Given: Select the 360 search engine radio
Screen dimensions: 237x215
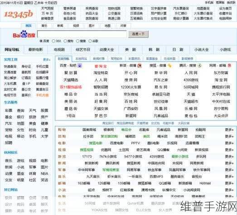Looking at the screenshot, I should pos(53,41).
